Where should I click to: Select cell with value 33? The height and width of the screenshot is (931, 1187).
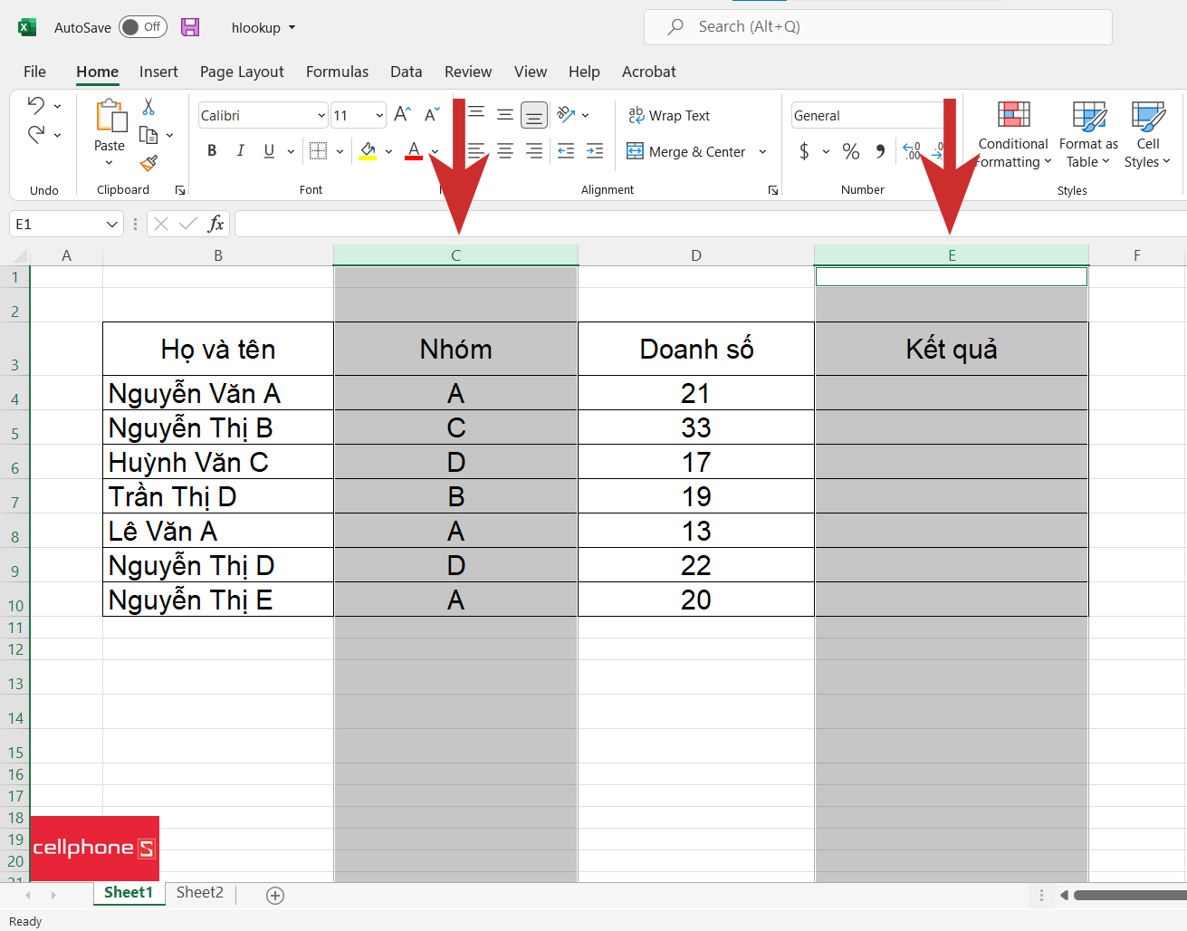click(x=696, y=427)
